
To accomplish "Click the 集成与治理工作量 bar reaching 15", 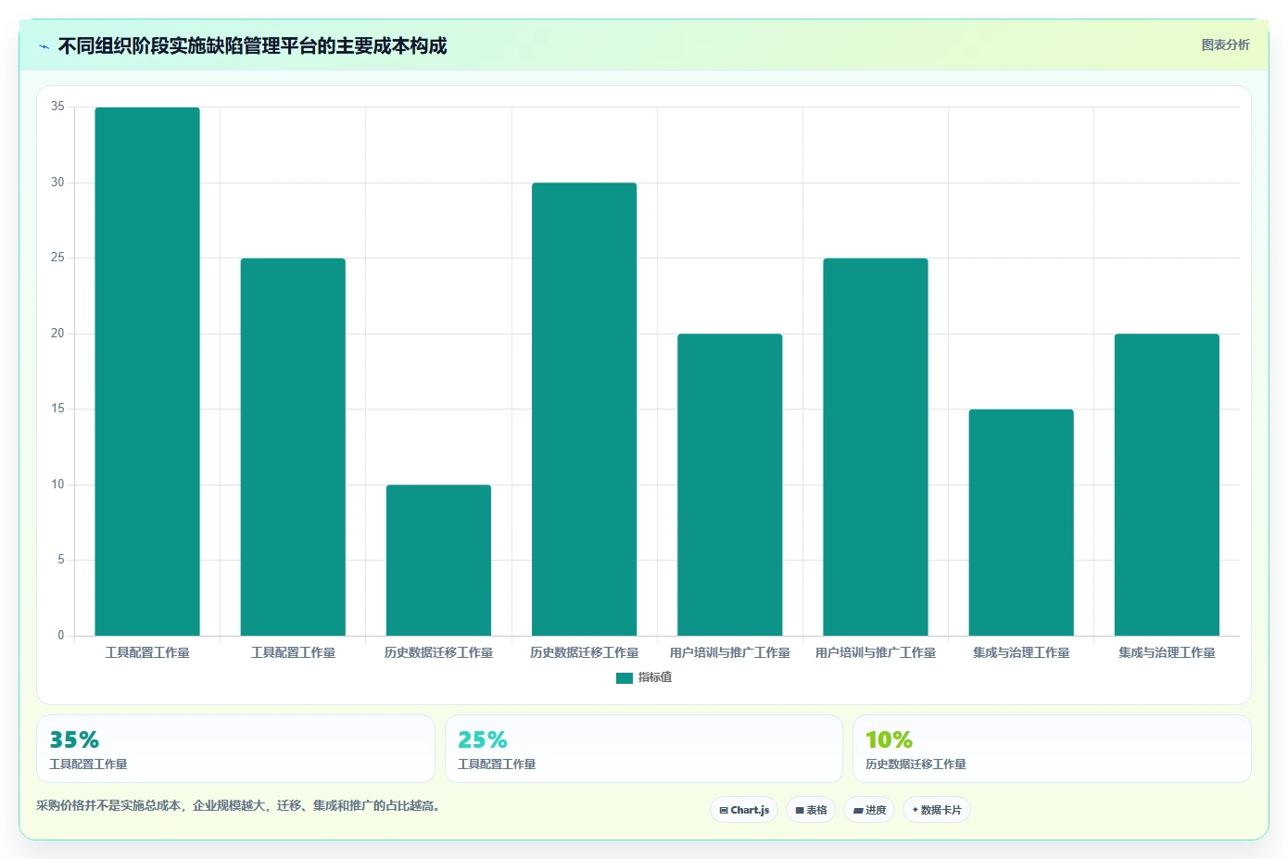I will pyautogui.click(x=1021, y=523).
